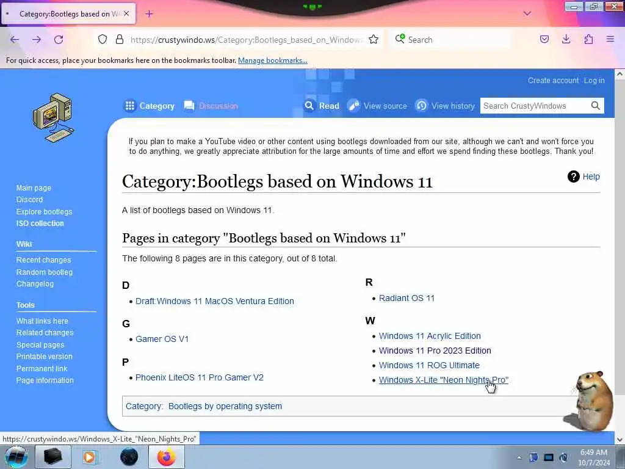Open the Downloads arrow icon

pos(566,39)
